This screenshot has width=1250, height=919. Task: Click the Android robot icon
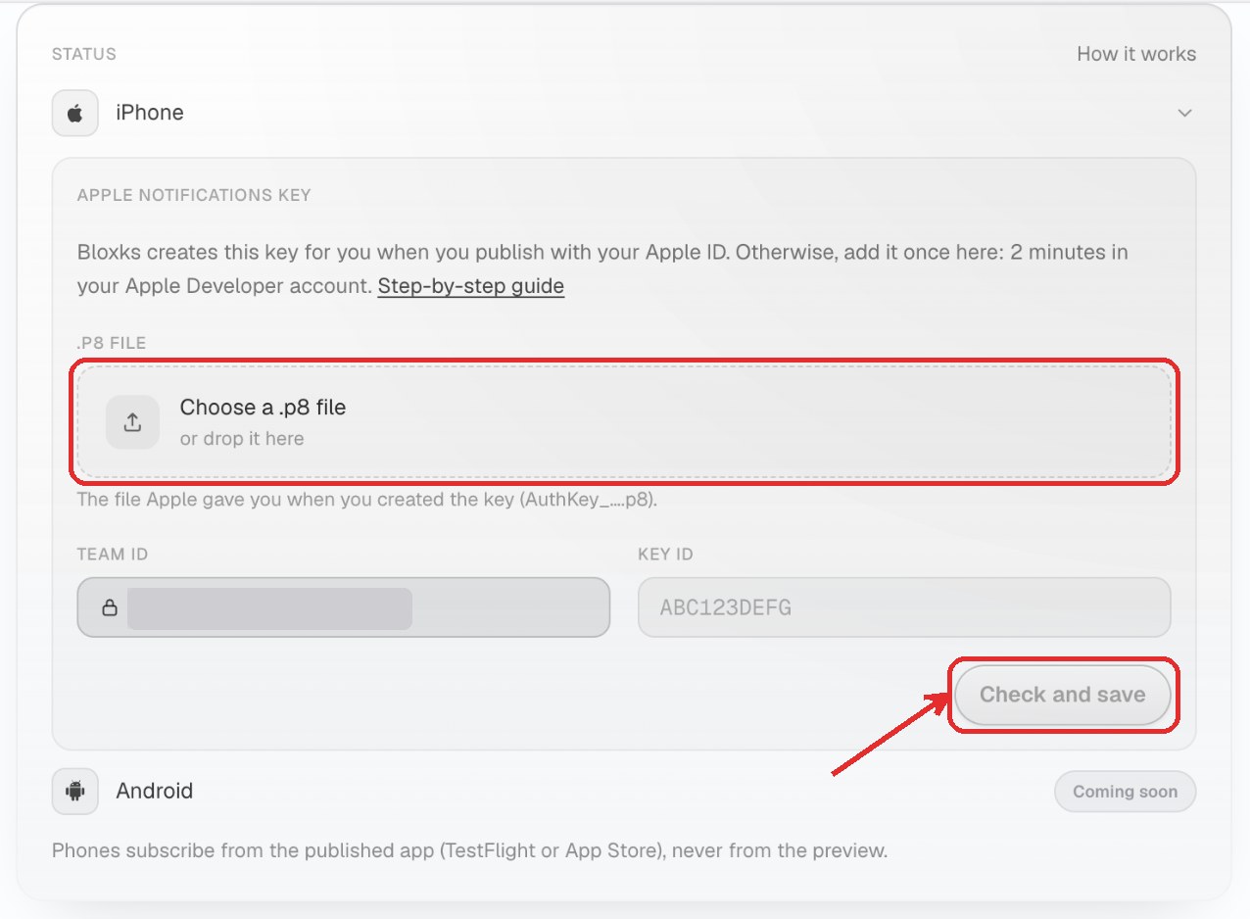pos(74,791)
